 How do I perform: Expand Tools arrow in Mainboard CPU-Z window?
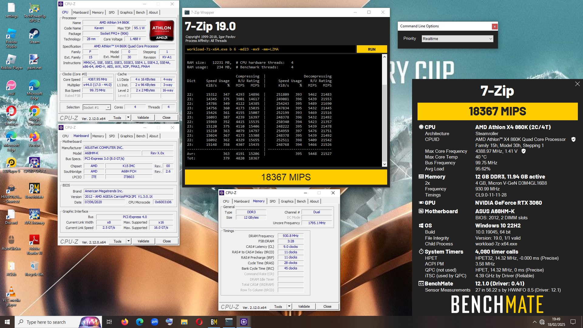128,241
